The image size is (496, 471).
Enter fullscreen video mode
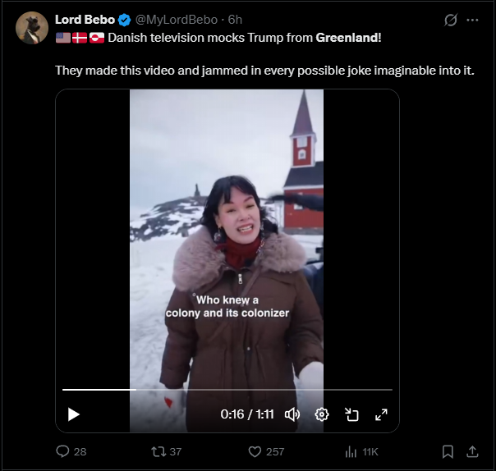coord(381,414)
